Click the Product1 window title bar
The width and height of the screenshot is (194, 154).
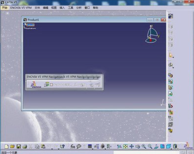[x=80, y=20]
